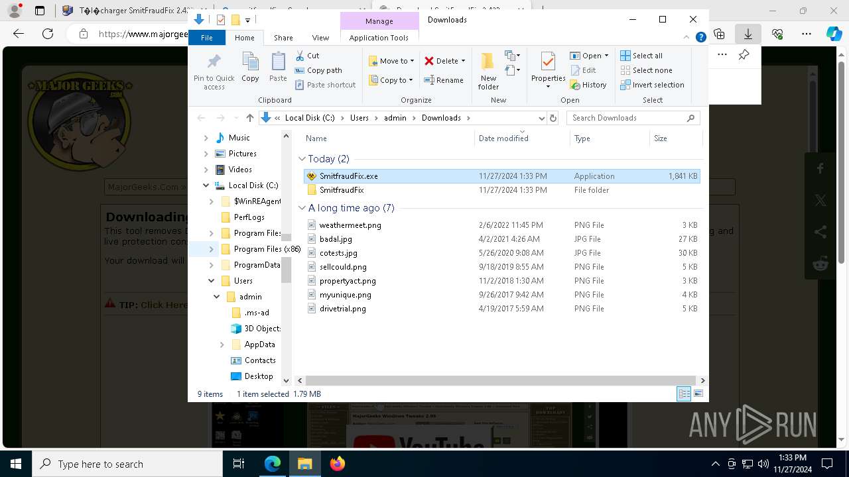The image size is (849, 477).
Task: Click admin in the address breadcrumb
Action: (395, 118)
